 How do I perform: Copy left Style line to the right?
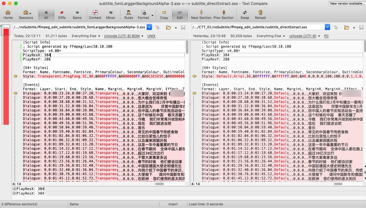[16, 76]
